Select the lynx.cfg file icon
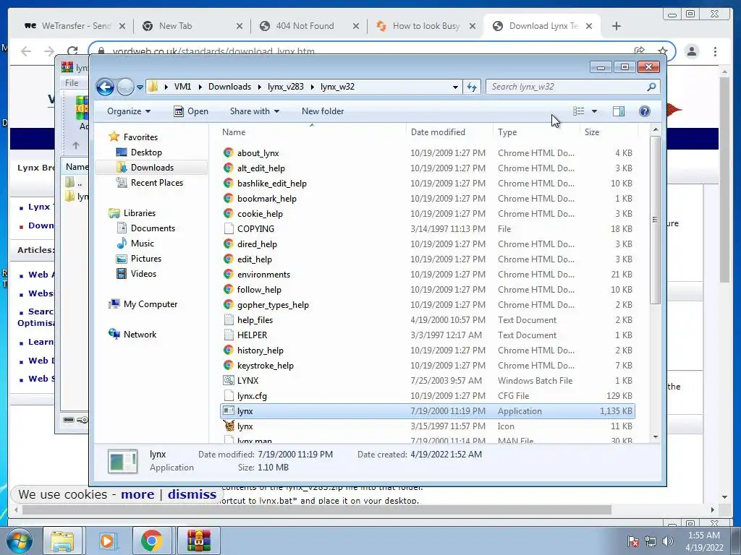 coord(229,395)
